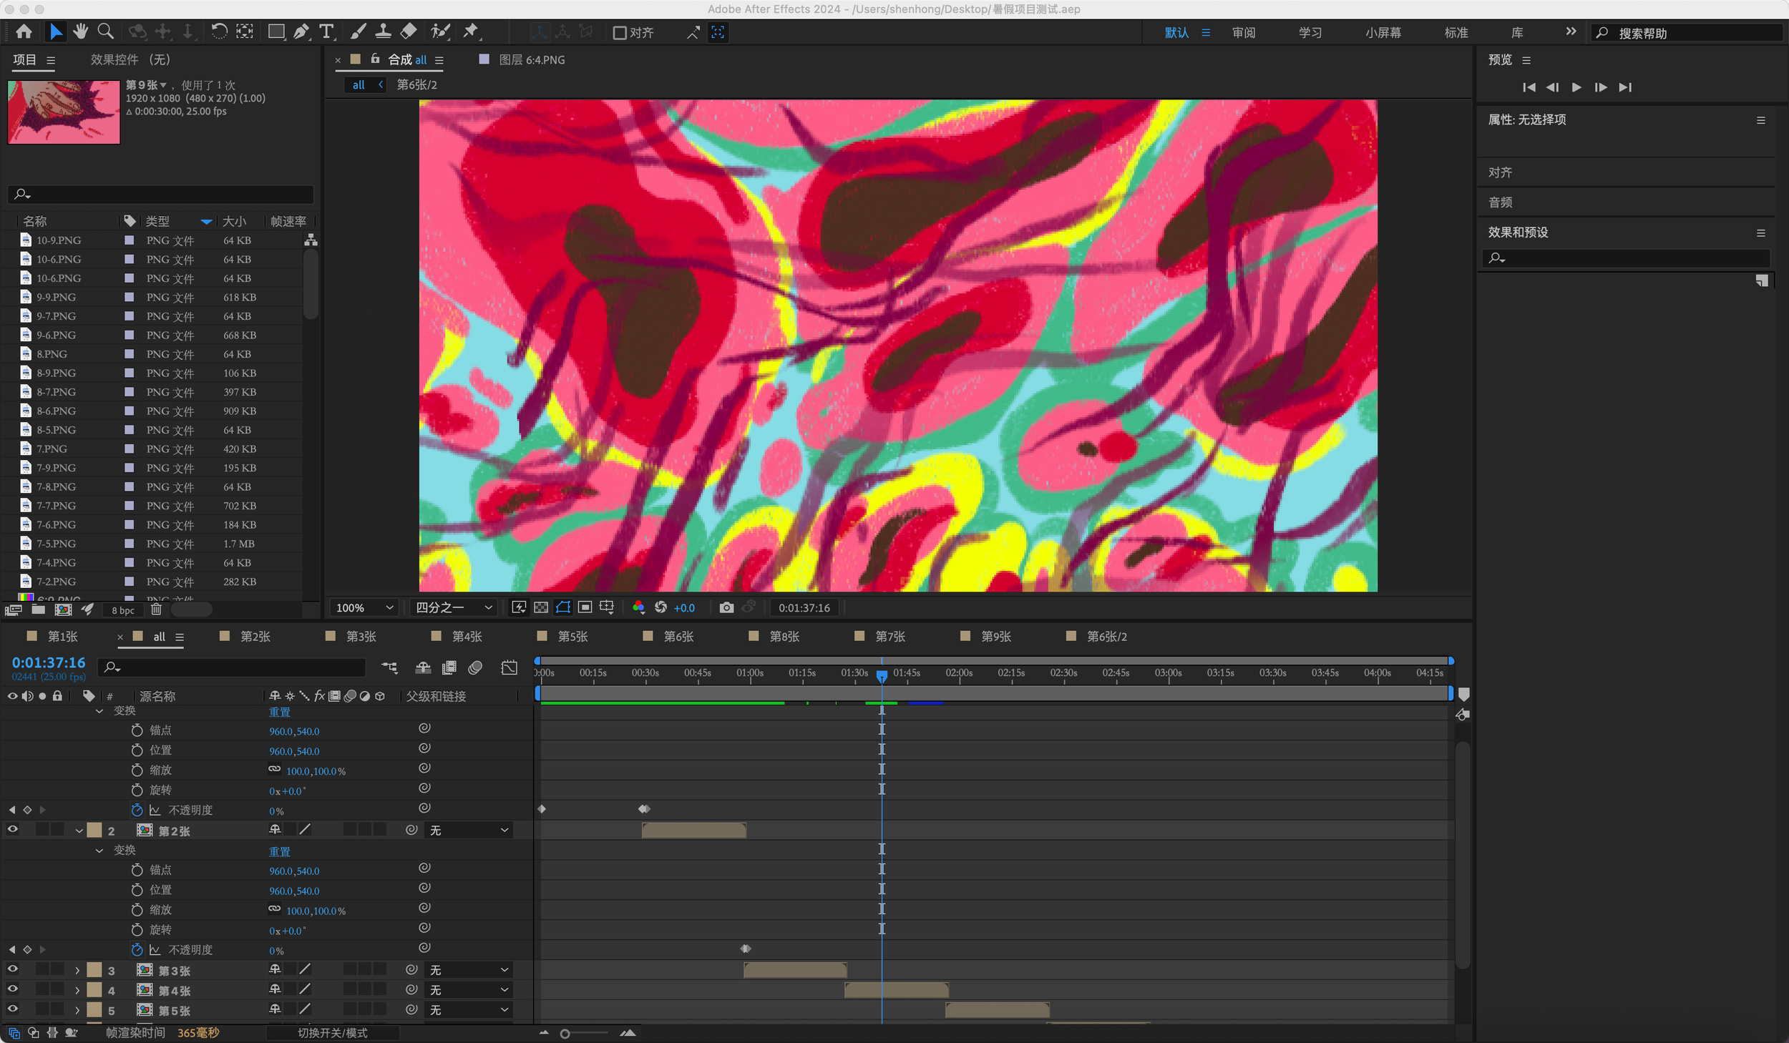The height and width of the screenshot is (1043, 1789).
Task: Hide layer 第3张 with eye icon
Action: pyautogui.click(x=12, y=969)
